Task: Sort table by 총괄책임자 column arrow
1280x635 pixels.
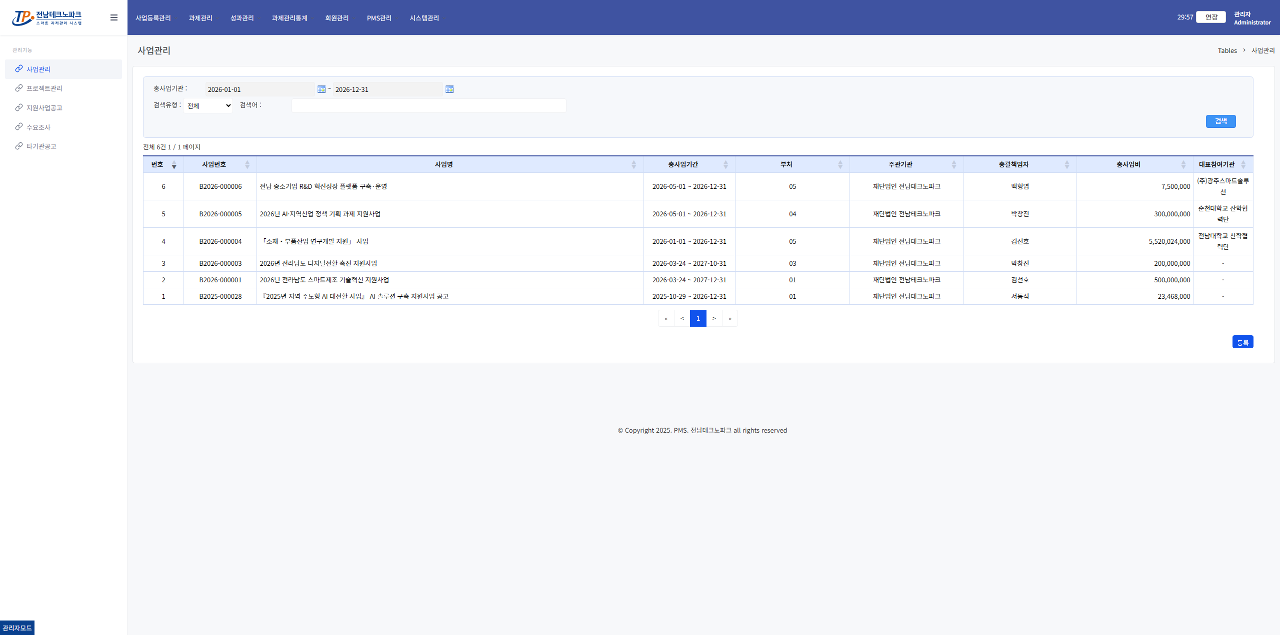Action: [1067, 165]
